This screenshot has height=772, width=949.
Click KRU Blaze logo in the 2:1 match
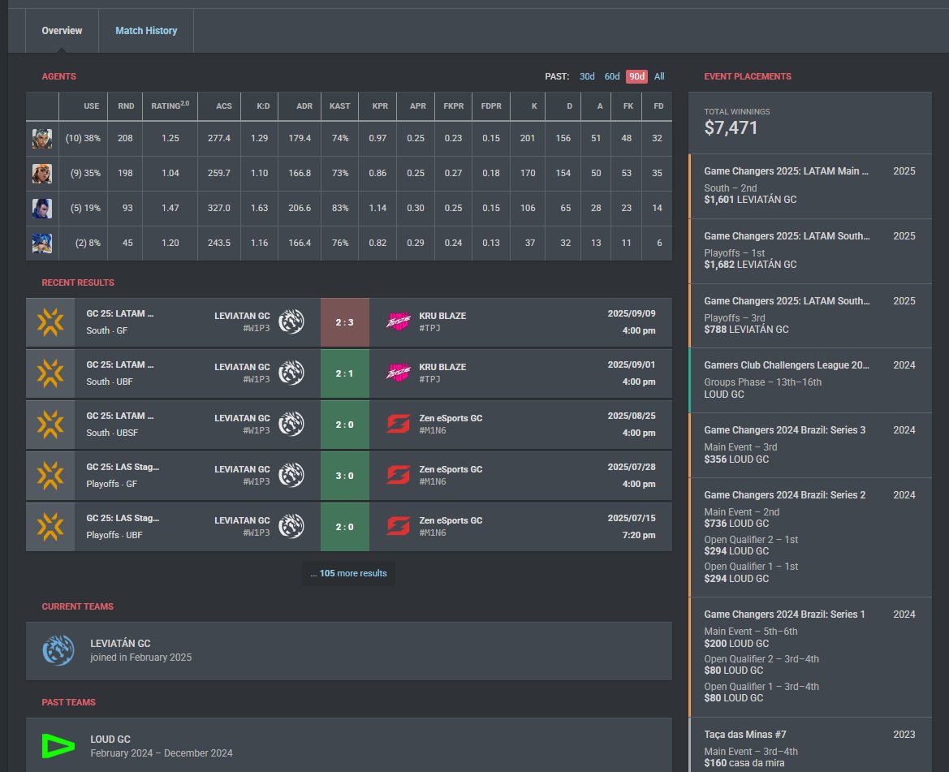click(x=399, y=373)
